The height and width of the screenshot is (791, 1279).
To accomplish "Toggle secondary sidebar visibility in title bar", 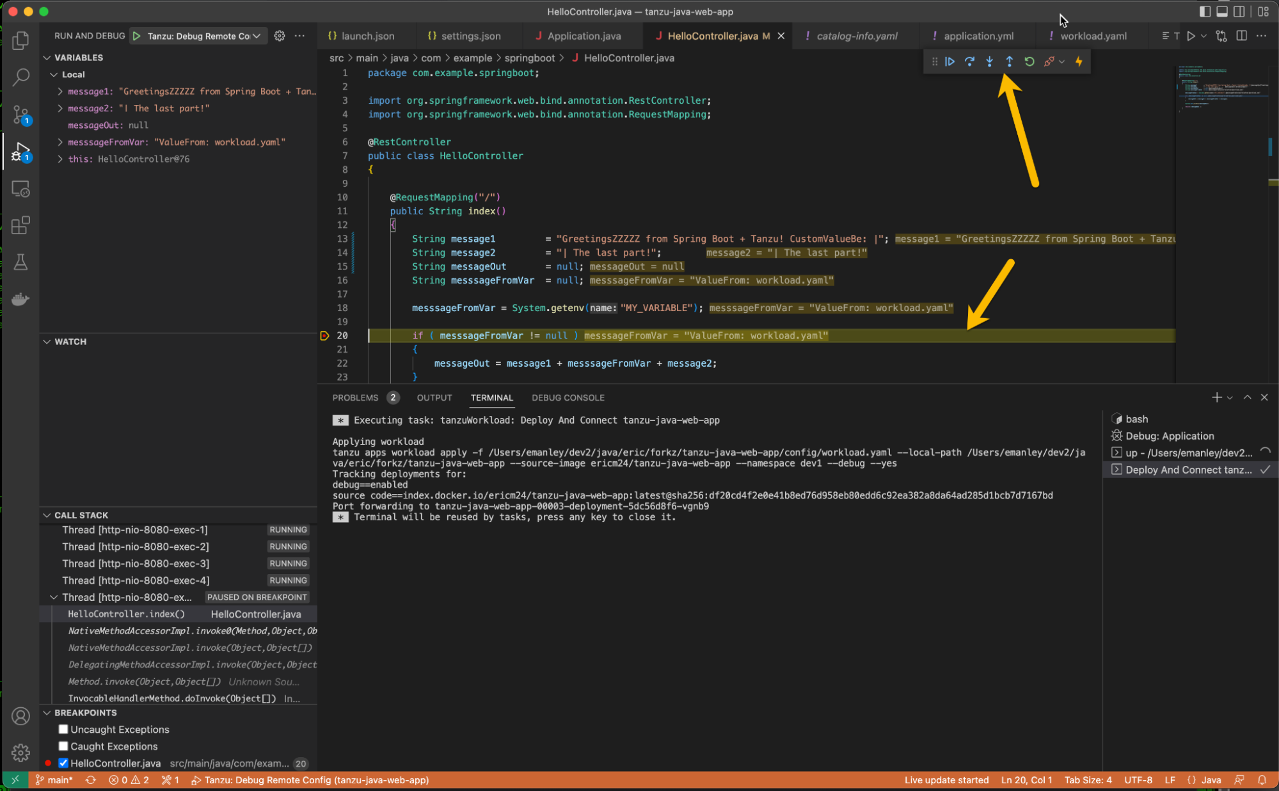I will (x=1239, y=12).
